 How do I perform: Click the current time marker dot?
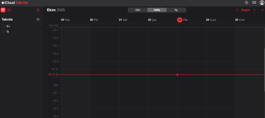coord(177,75)
